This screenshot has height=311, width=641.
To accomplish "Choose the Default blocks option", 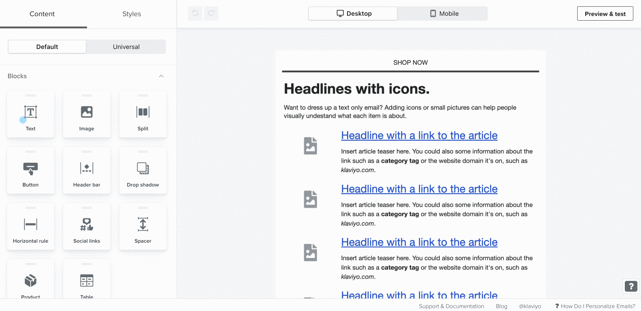I will [x=47, y=47].
